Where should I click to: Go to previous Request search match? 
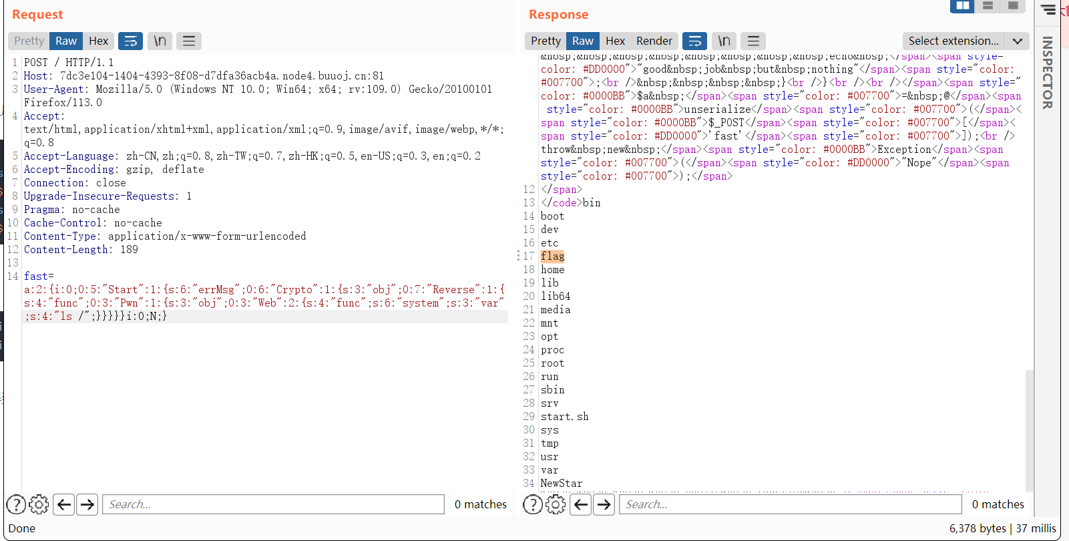[x=64, y=504]
